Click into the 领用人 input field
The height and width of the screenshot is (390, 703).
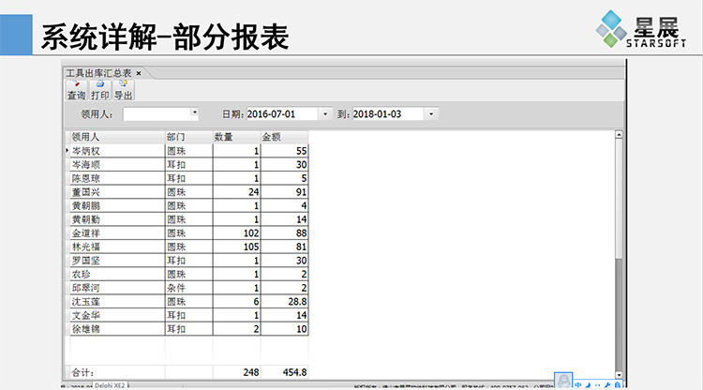tap(156, 113)
